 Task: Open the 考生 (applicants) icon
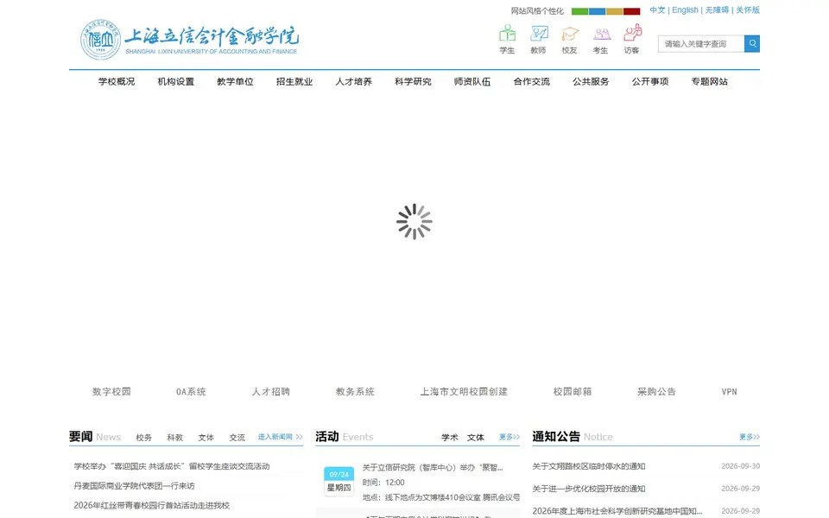[601, 39]
